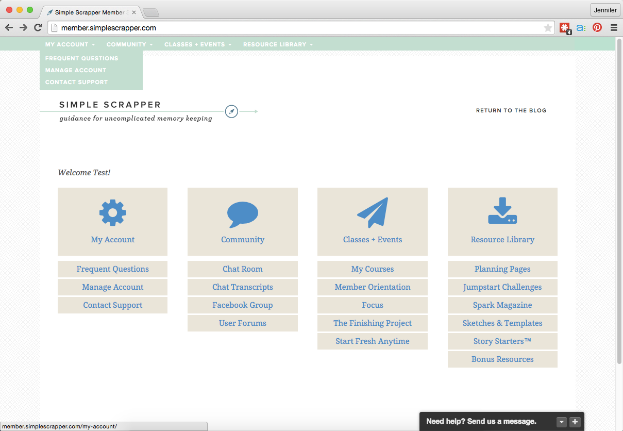
Task: Click Return to the Blog link
Action: (x=511, y=110)
